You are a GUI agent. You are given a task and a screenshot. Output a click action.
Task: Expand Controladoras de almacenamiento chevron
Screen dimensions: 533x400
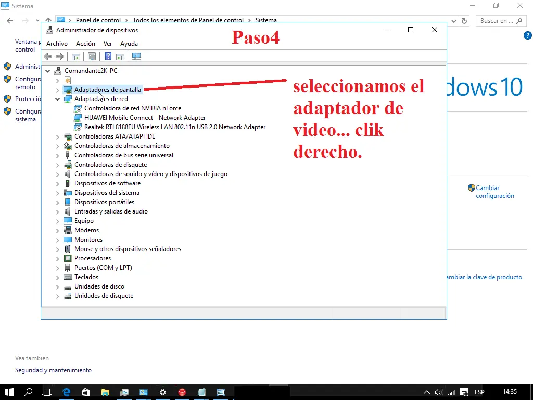click(x=57, y=146)
